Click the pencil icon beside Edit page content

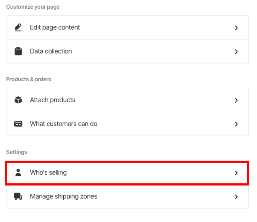(x=18, y=27)
